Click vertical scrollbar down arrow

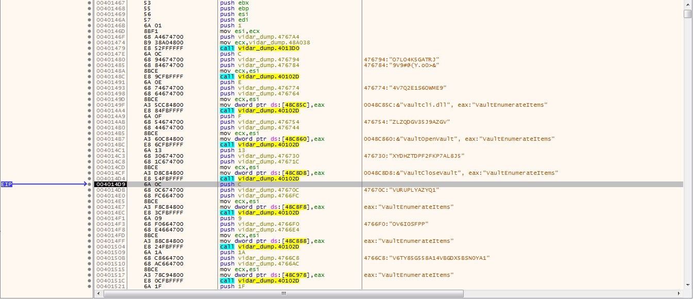click(688, 284)
